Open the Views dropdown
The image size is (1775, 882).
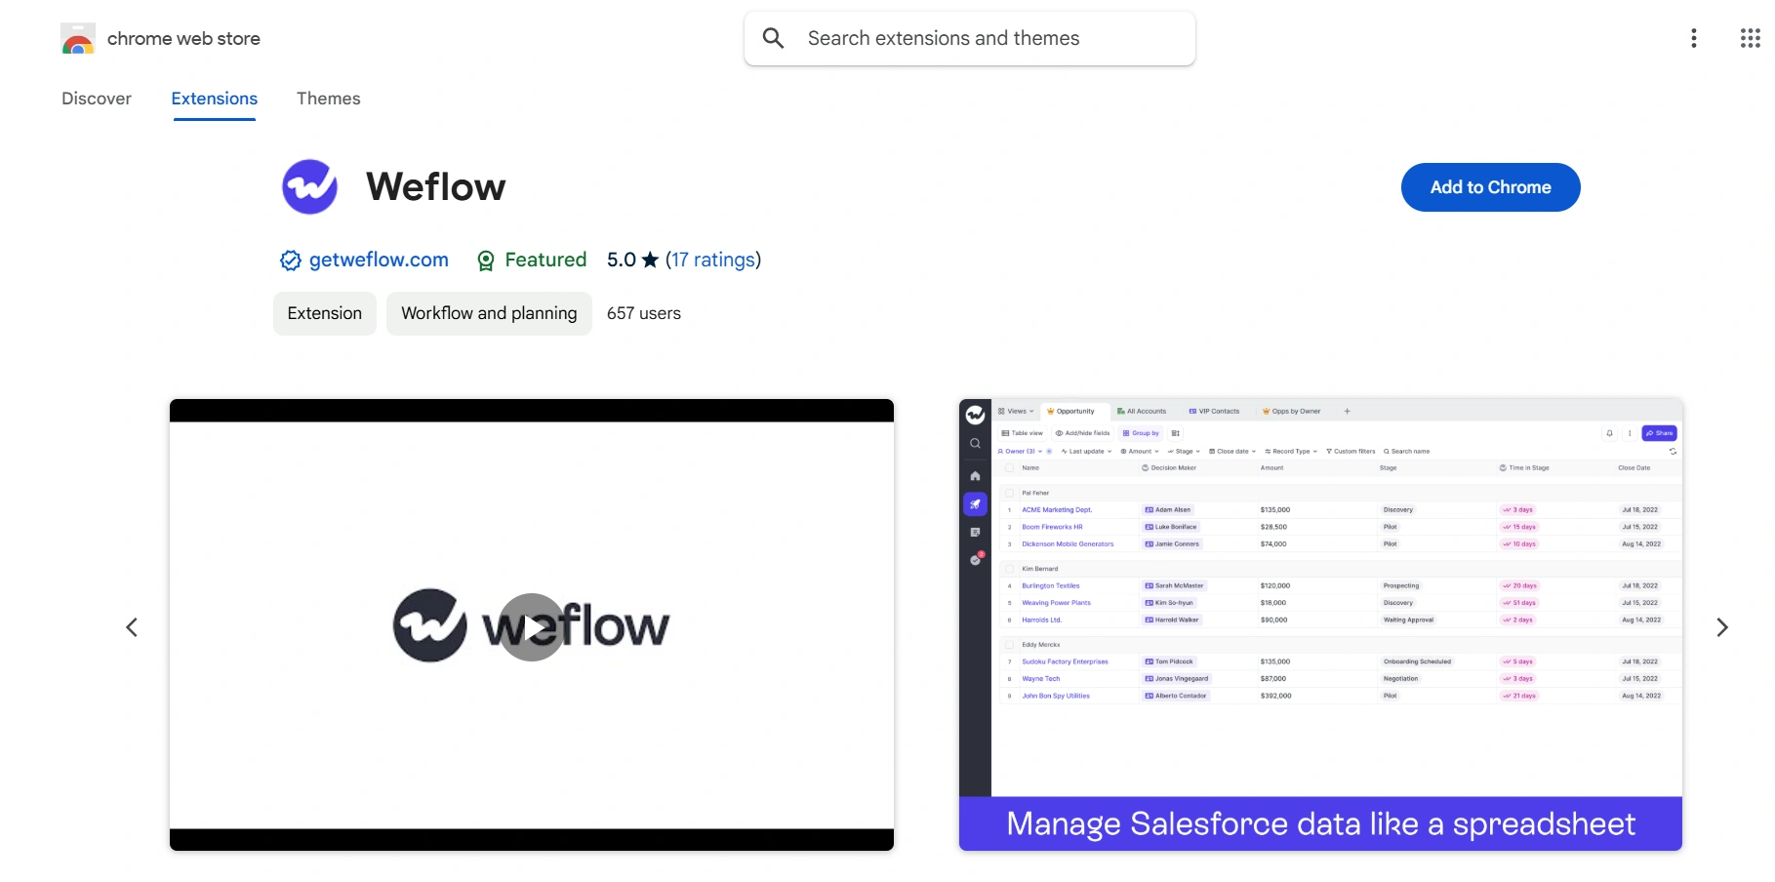pyautogui.click(x=1017, y=411)
